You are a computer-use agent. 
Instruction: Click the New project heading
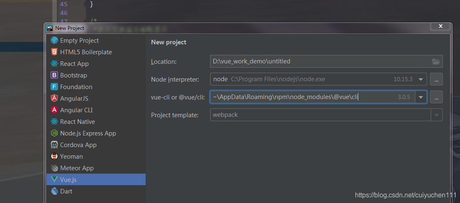(x=169, y=42)
